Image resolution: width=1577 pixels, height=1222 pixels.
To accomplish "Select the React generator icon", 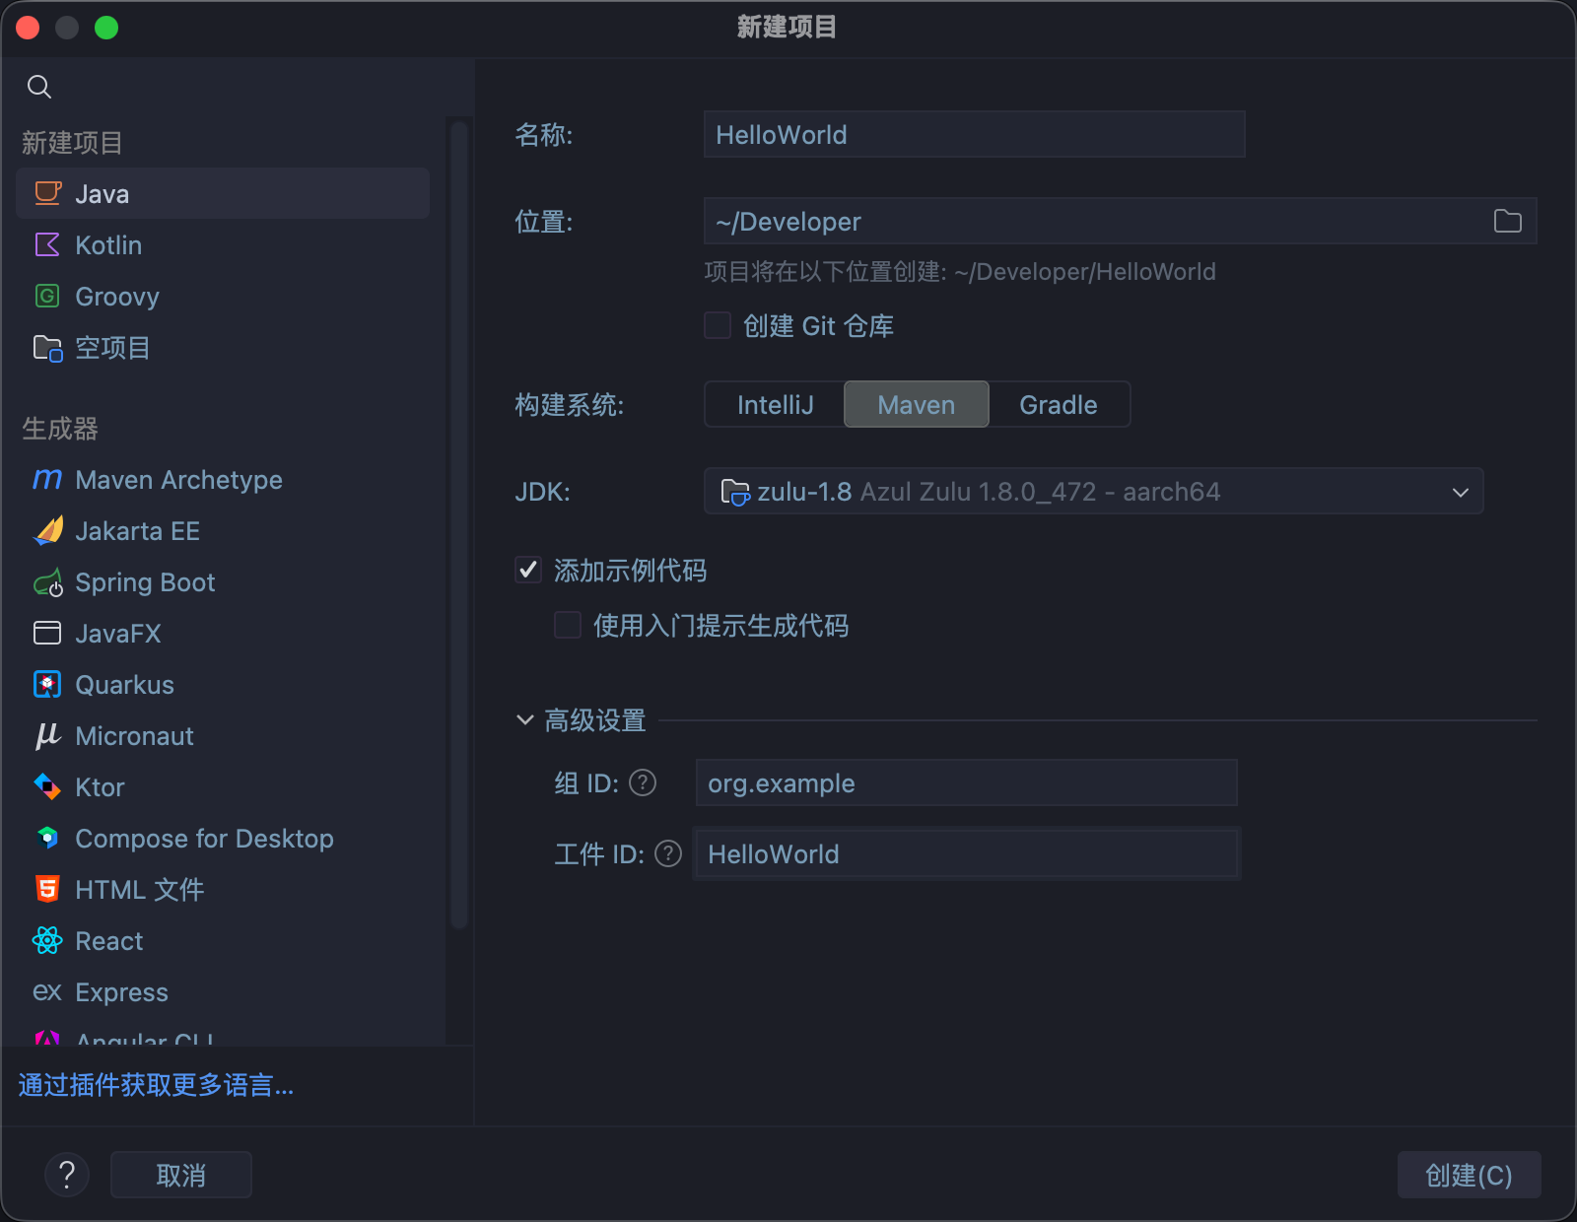I will (47, 941).
